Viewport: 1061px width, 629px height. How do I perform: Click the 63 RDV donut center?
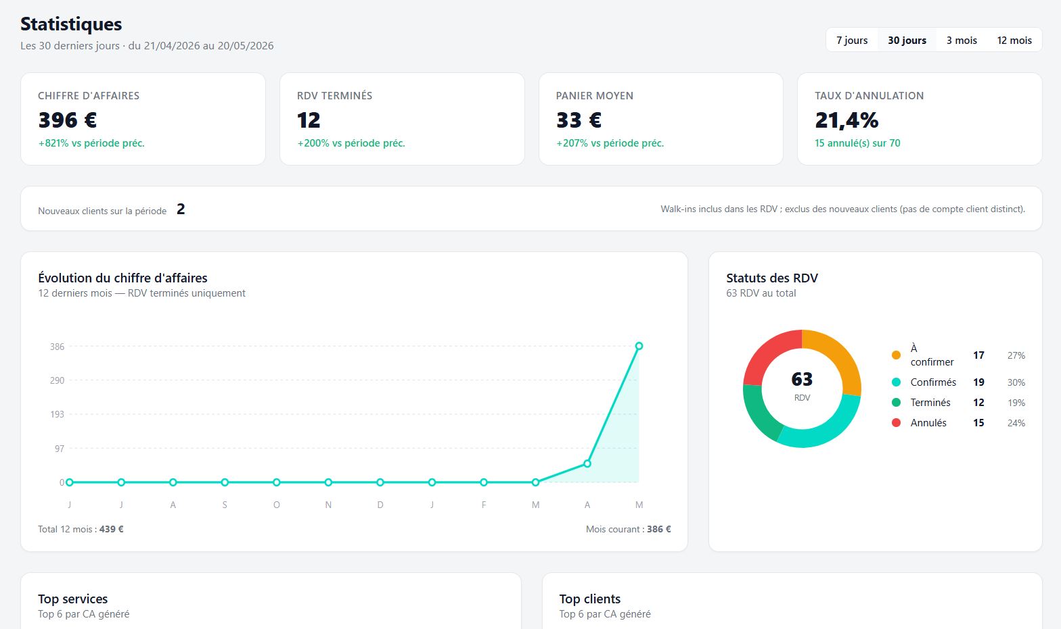pos(802,386)
